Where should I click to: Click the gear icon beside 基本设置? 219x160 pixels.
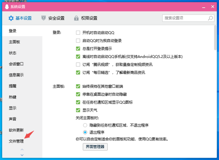point(11,18)
